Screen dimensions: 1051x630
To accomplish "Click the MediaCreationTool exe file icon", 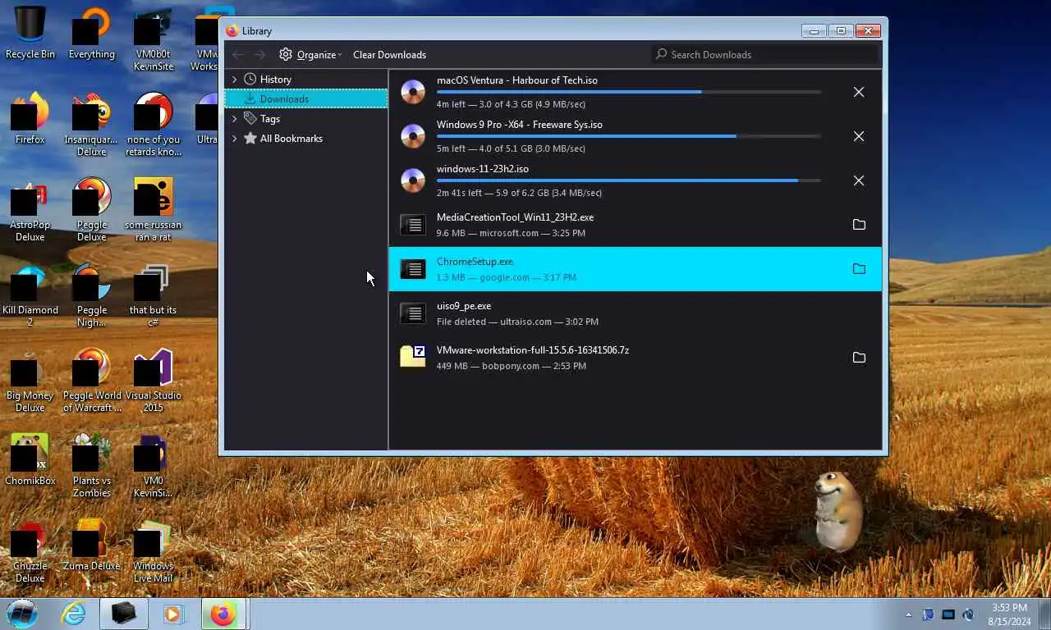I will 413,225.
